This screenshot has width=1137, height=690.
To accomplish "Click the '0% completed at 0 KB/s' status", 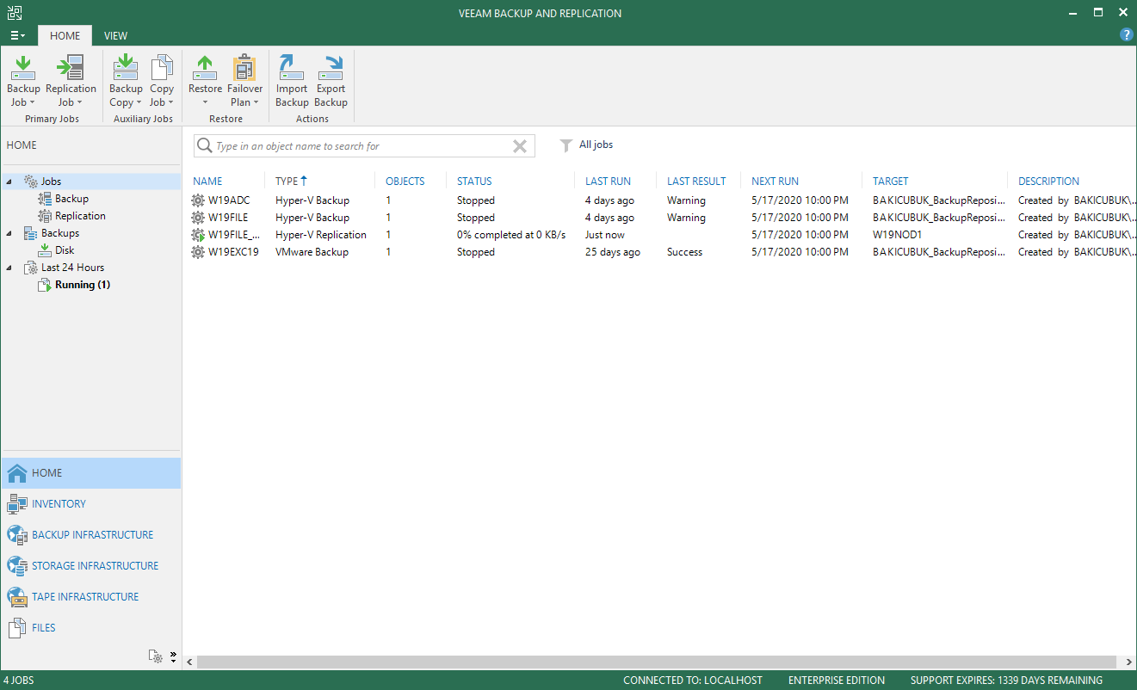I will 511,235.
